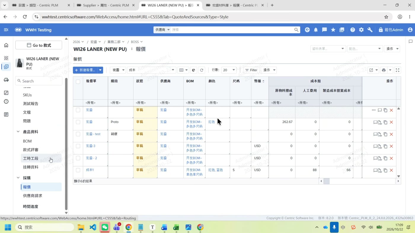Open the image library icon in the header
The image size is (415, 233).
click(x=342, y=30)
